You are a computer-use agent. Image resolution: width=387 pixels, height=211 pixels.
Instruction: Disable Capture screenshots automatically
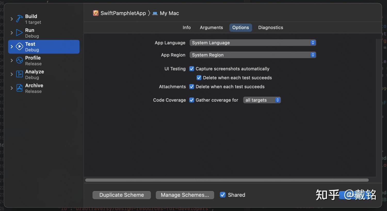pyautogui.click(x=192, y=69)
